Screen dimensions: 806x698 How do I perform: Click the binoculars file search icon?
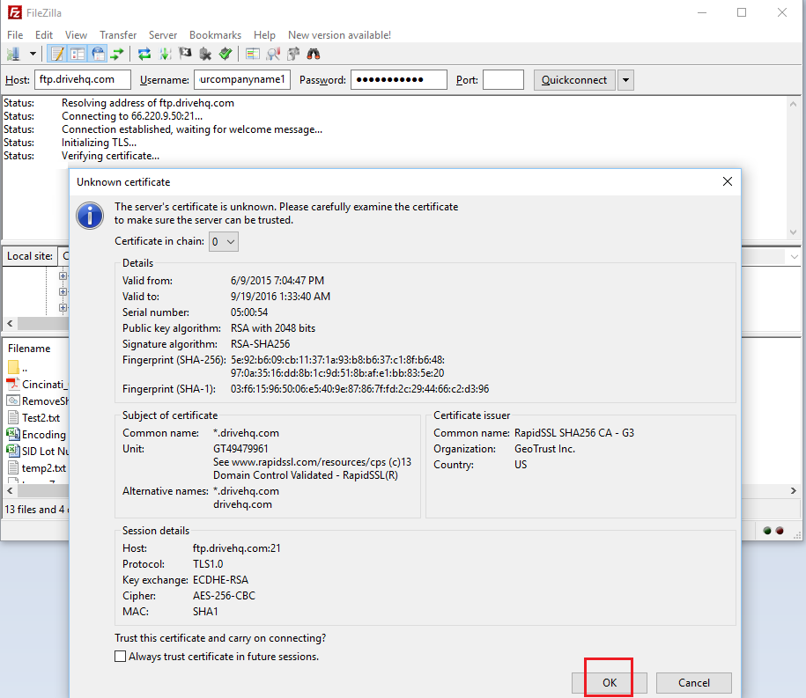pyautogui.click(x=313, y=55)
